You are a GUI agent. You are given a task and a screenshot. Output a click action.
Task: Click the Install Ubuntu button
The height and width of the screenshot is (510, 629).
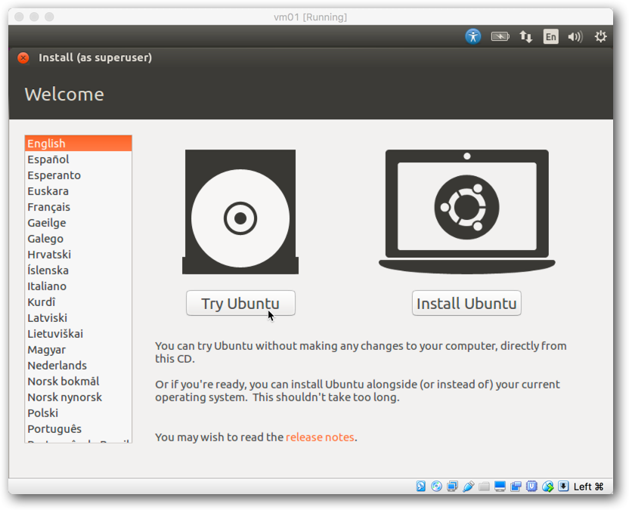[466, 303]
